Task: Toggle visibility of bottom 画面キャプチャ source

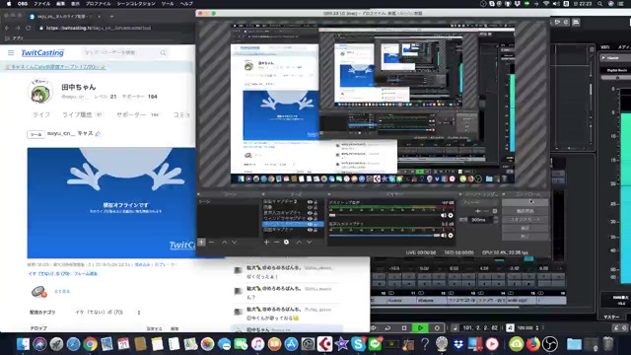Action: [x=310, y=230]
